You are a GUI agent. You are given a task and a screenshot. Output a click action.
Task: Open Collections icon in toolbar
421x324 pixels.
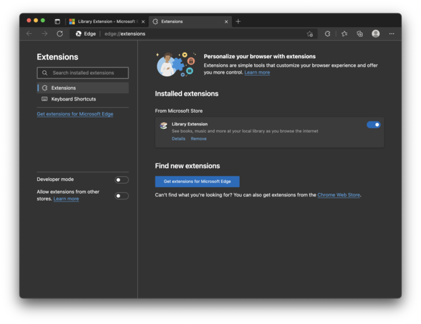360,34
